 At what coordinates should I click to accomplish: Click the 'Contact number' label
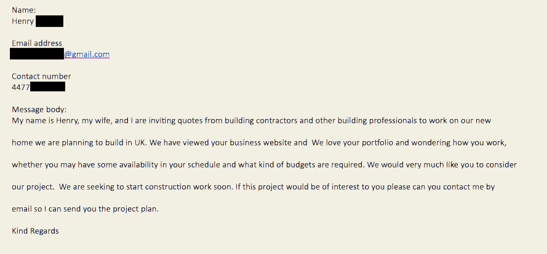click(x=41, y=76)
